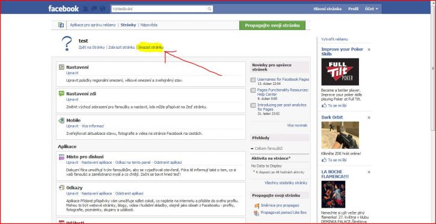Click Vytvořit reklamu link
Screen dimensions: 436x224
(334, 39)
